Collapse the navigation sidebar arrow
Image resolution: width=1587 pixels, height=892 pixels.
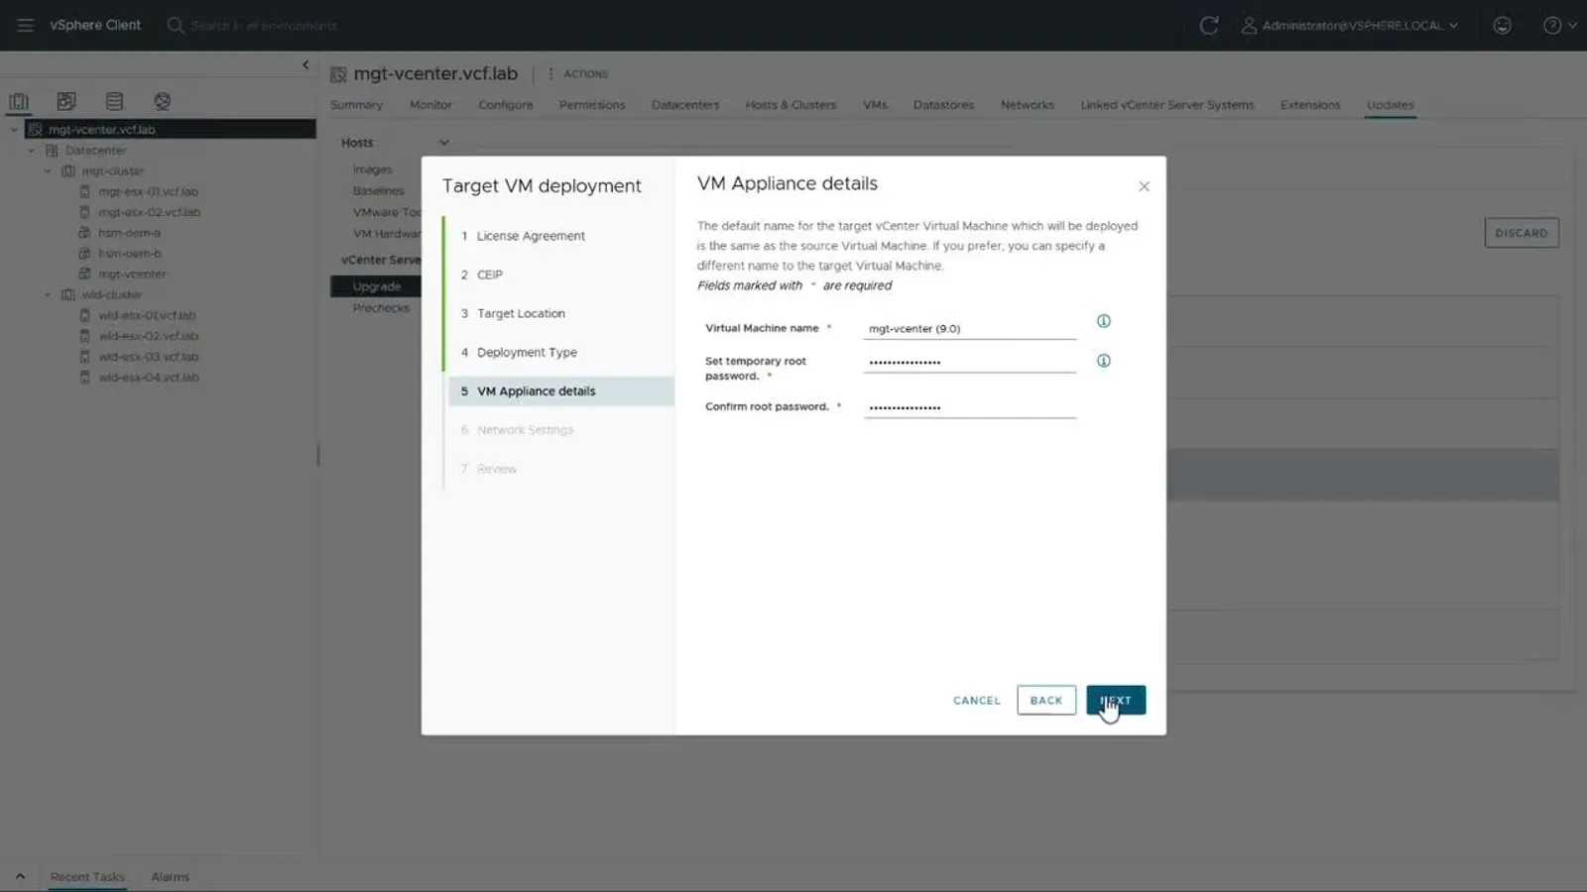point(305,64)
